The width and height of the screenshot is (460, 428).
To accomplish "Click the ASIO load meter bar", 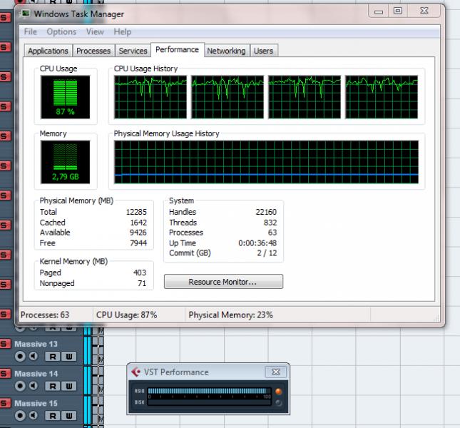I will point(209,391).
